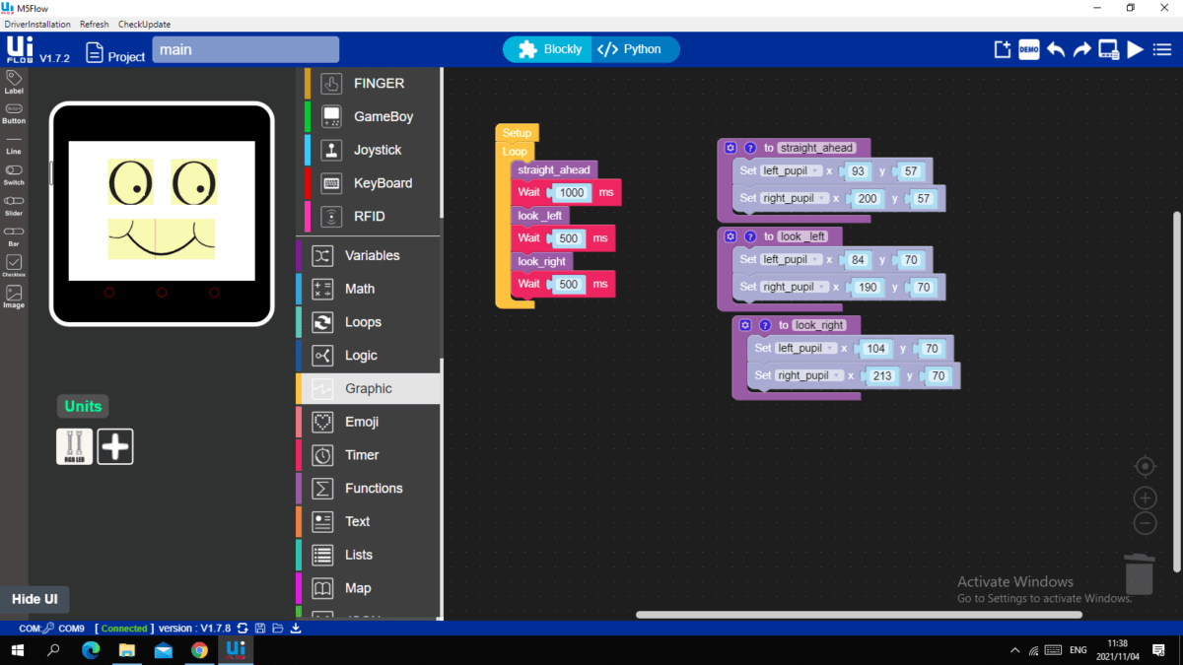Open left_pupil dropdown in look _left function
The width and height of the screenshot is (1183, 665).
pyautogui.click(x=790, y=260)
